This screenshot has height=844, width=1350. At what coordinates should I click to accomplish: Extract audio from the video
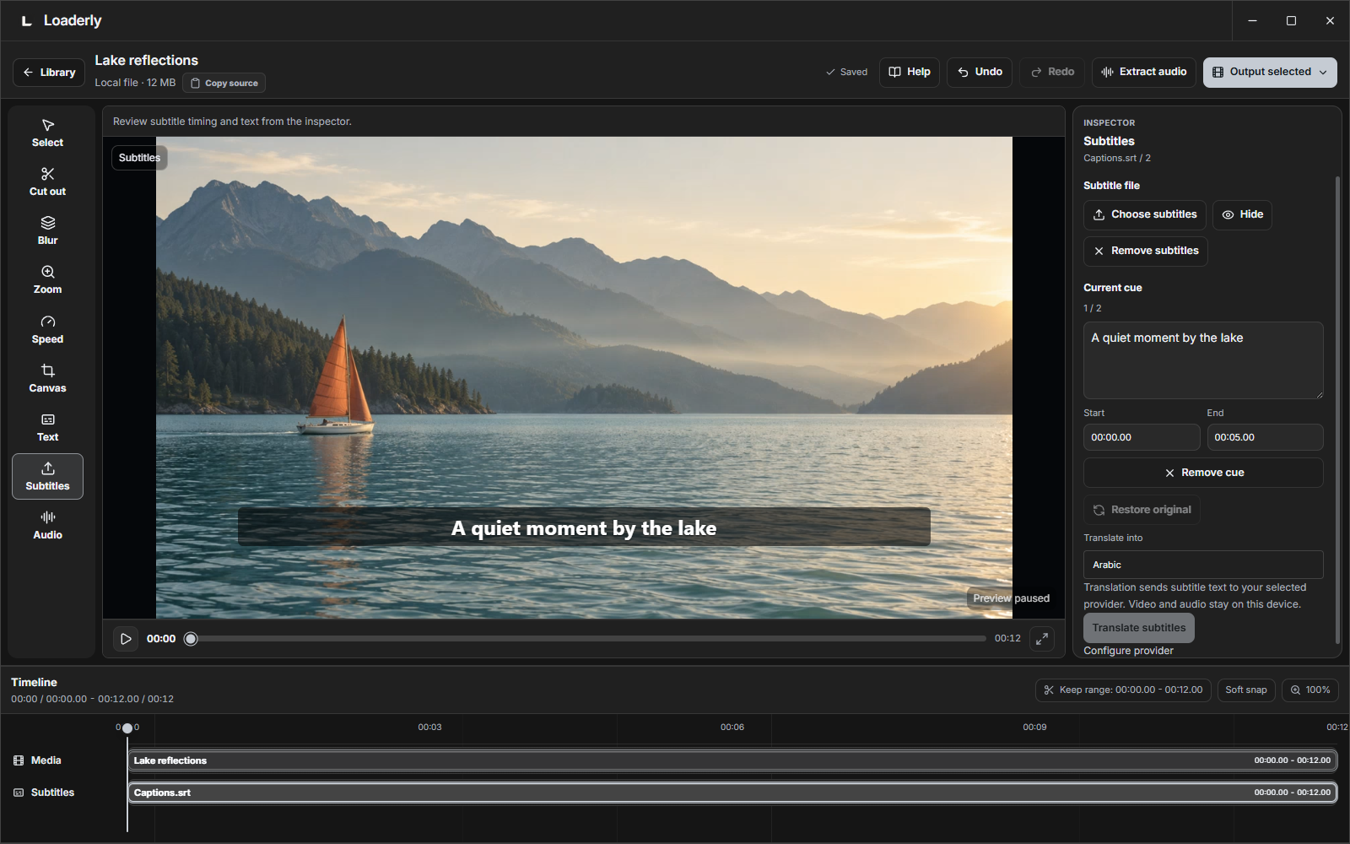(1143, 73)
